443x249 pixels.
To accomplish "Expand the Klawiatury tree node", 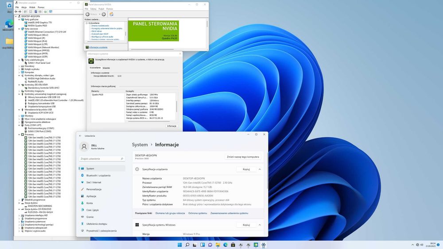I will click(19, 66).
